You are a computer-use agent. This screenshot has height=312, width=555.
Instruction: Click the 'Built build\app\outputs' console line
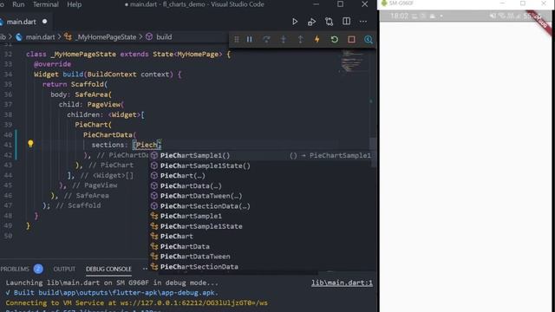(x=112, y=293)
